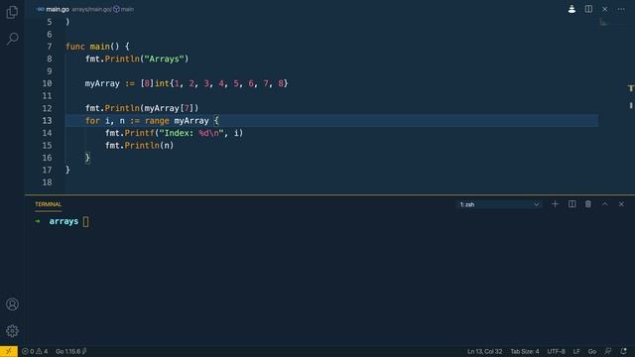
Task: Click the arrays/main.go breadcrumb path
Action: click(90, 9)
